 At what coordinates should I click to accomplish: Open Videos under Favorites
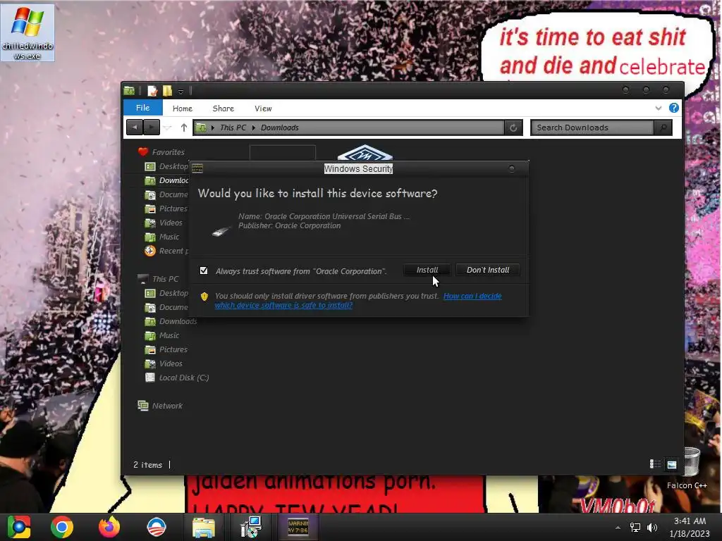[171, 223]
